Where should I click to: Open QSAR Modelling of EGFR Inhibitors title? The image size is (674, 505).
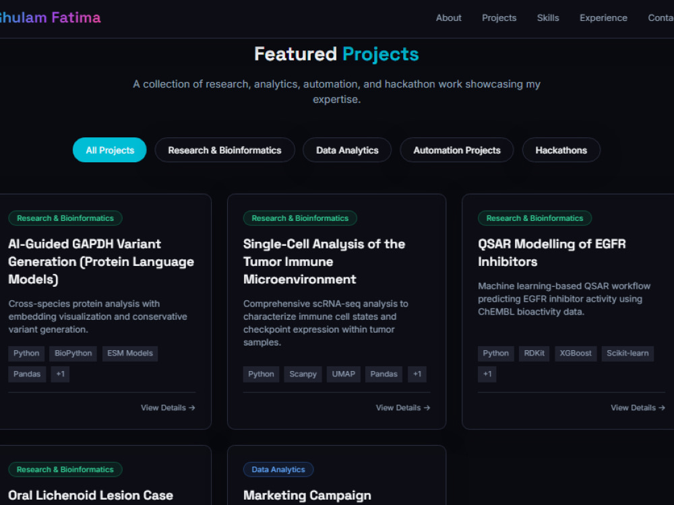point(552,252)
